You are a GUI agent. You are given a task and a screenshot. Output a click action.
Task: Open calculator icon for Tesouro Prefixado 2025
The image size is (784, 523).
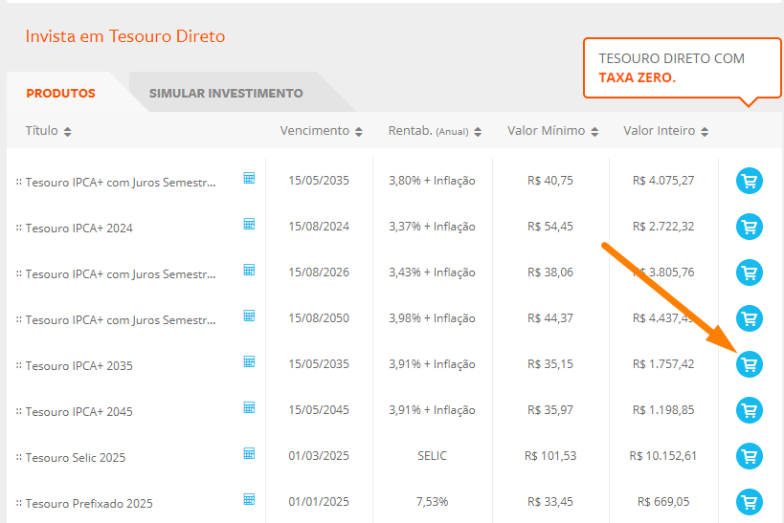point(249,499)
